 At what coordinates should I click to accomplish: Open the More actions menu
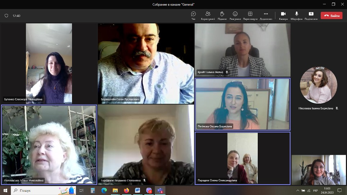(x=266, y=16)
